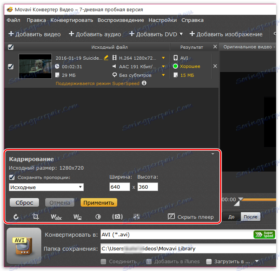Click the 15 MB output size link

(187, 75)
